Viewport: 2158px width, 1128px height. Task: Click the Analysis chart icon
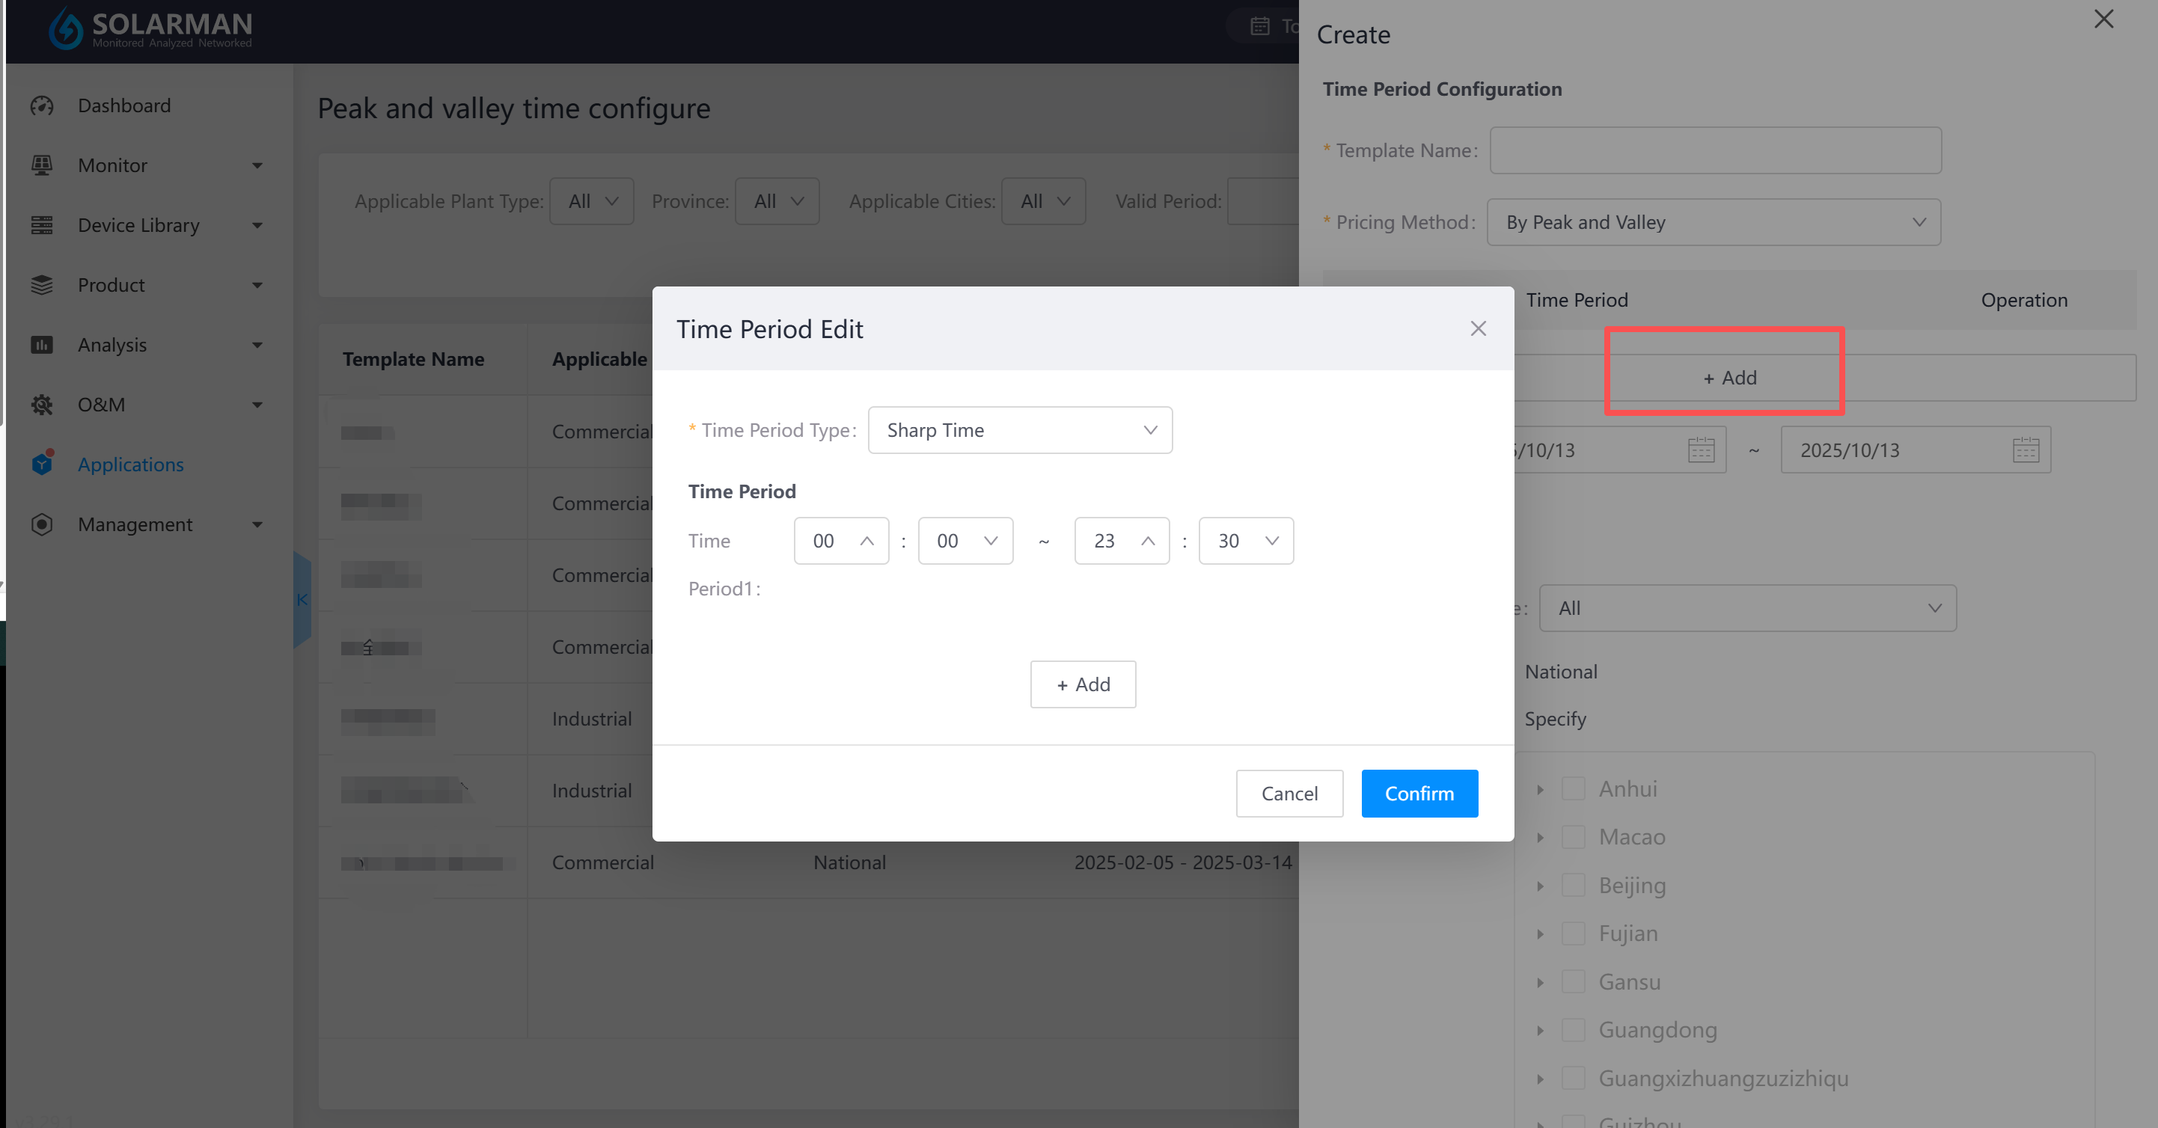pyautogui.click(x=42, y=345)
